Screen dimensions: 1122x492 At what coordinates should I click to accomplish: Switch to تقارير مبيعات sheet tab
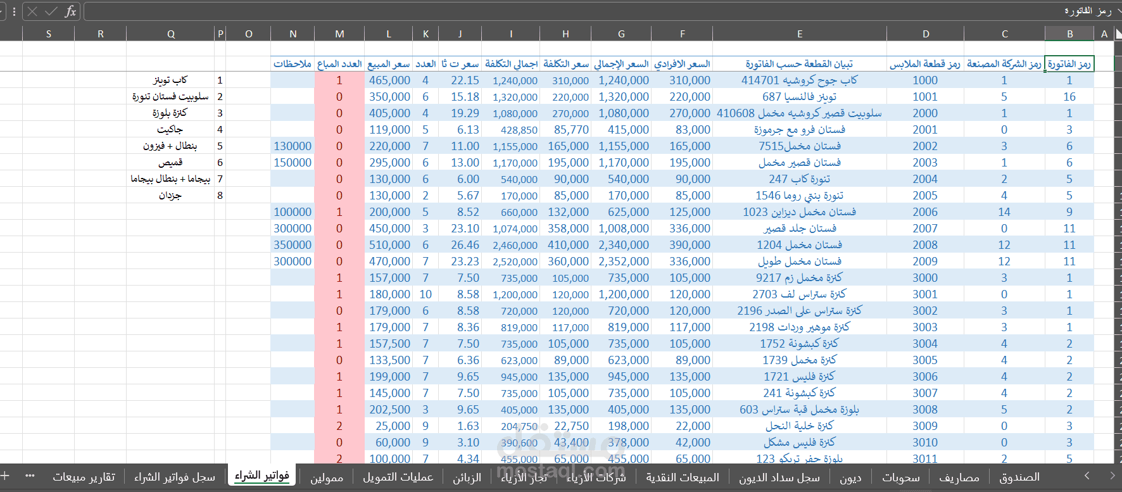(x=84, y=477)
